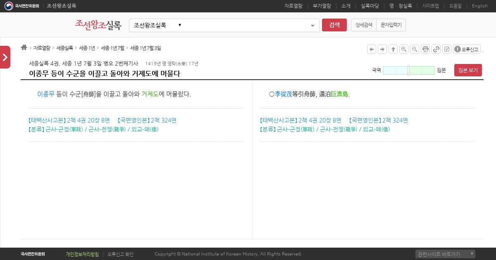
Task: Click breadcrumb 세종 1년 7월 3일
Action: 146,48
